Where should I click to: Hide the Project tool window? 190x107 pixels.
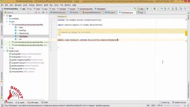point(47,12)
